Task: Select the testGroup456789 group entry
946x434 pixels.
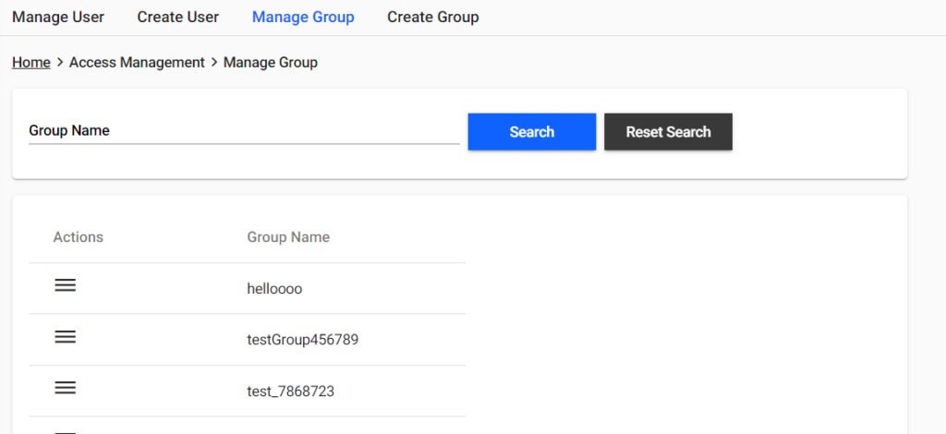Action: point(303,340)
